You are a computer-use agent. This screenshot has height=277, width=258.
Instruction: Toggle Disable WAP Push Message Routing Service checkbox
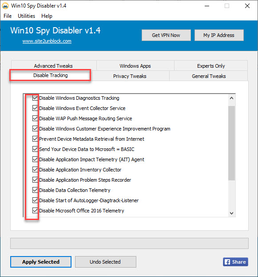35,118
